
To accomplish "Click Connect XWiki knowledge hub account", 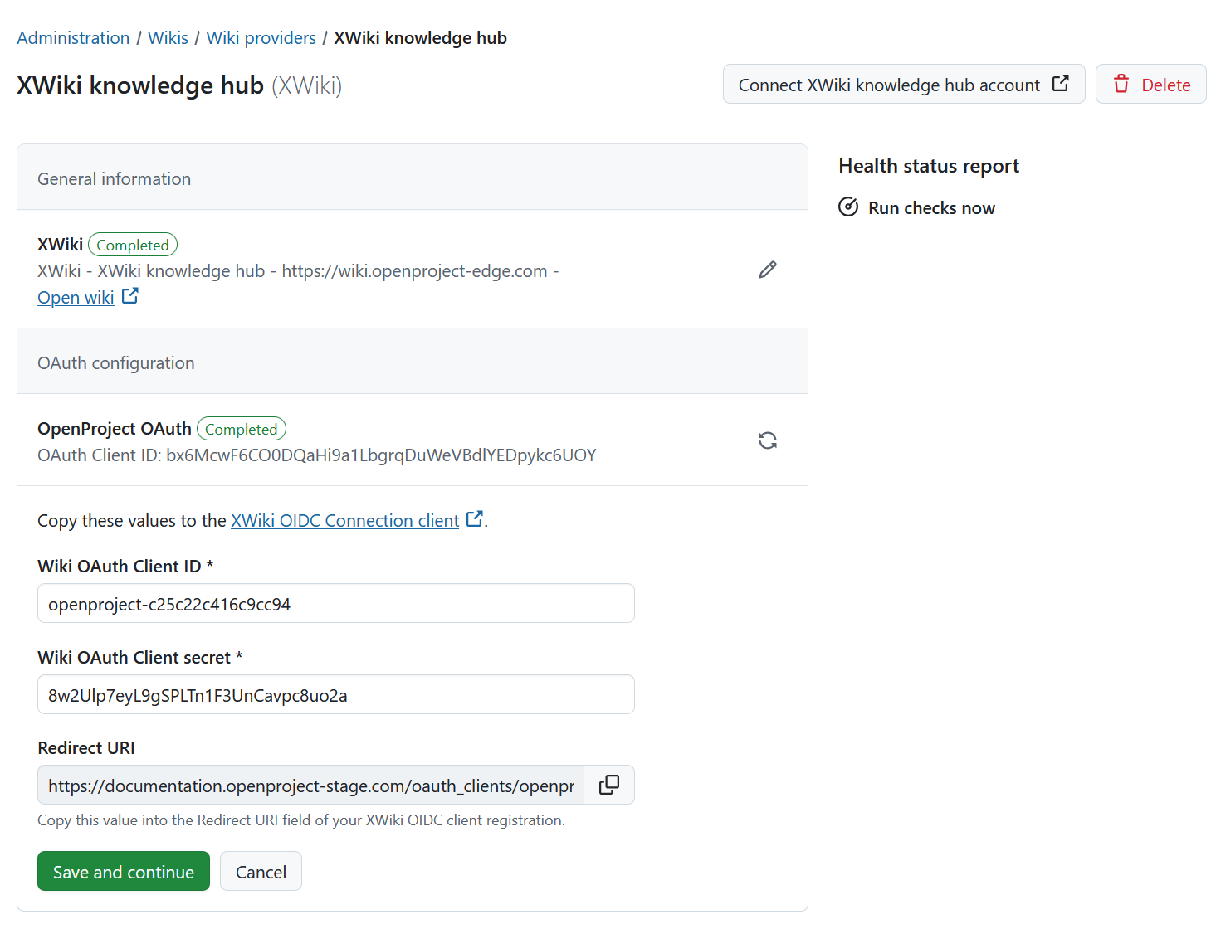I will (x=904, y=84).
